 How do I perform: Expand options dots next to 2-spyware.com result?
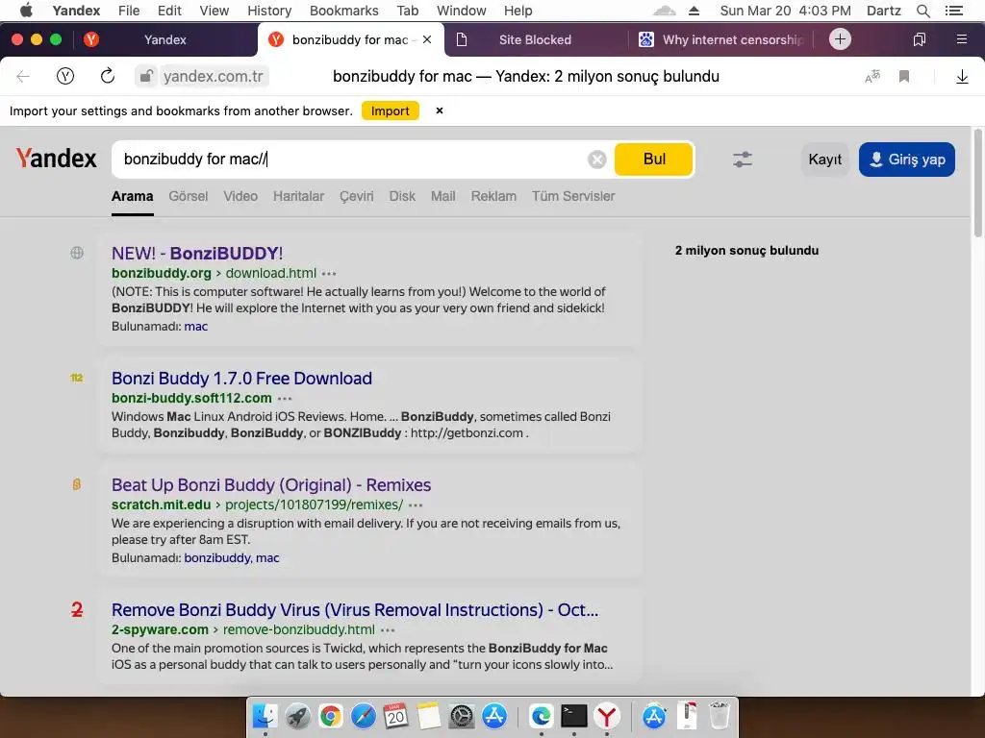tap(388, 630)
